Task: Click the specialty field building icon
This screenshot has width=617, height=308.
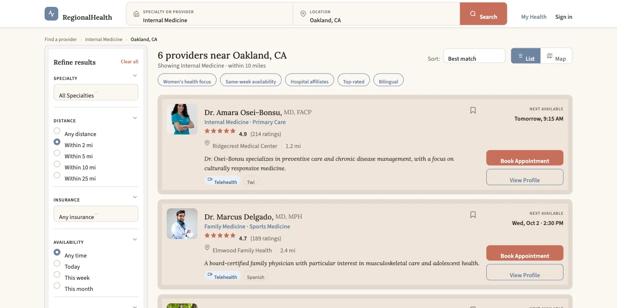Action: coord(136,14)
